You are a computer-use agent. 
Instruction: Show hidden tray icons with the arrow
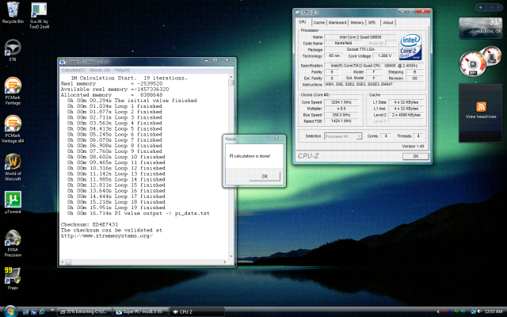pos(438,311)
